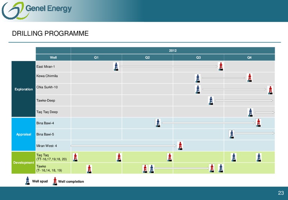This screenshot has width=288, height=200.
Task: Click the Well spud legend text
Action: coord(40,181)
